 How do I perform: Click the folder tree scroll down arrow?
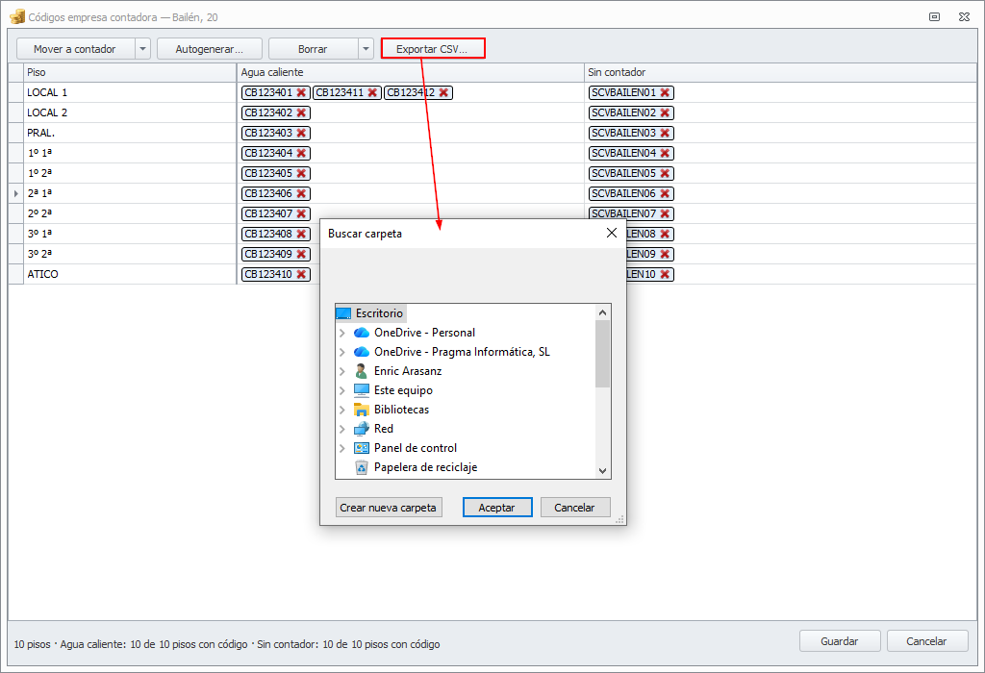click(602, 471)
